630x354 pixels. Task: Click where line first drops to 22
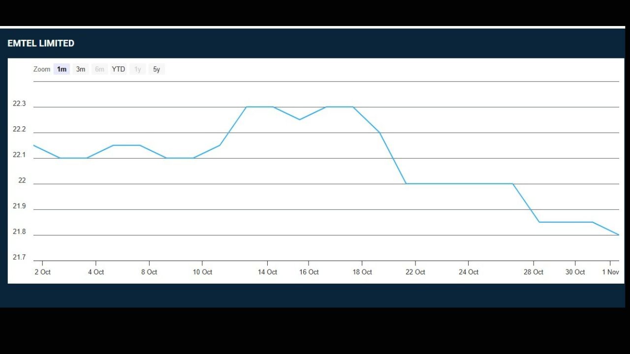pyautogui.click(x=406, y=183)
